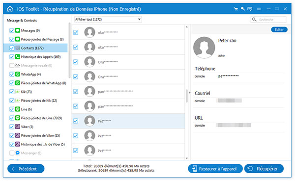Uncheck the WhatsApp (4) checkbox
The image size is (295, 181).
tap(12, 74)
